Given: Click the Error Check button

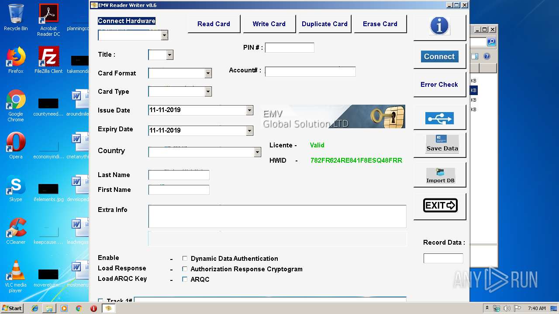Looking at the screenshot, I should [439, 85].
